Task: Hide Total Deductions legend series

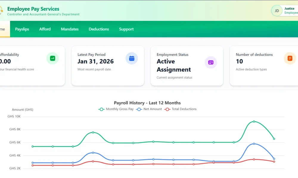Action: click(181, 109)
